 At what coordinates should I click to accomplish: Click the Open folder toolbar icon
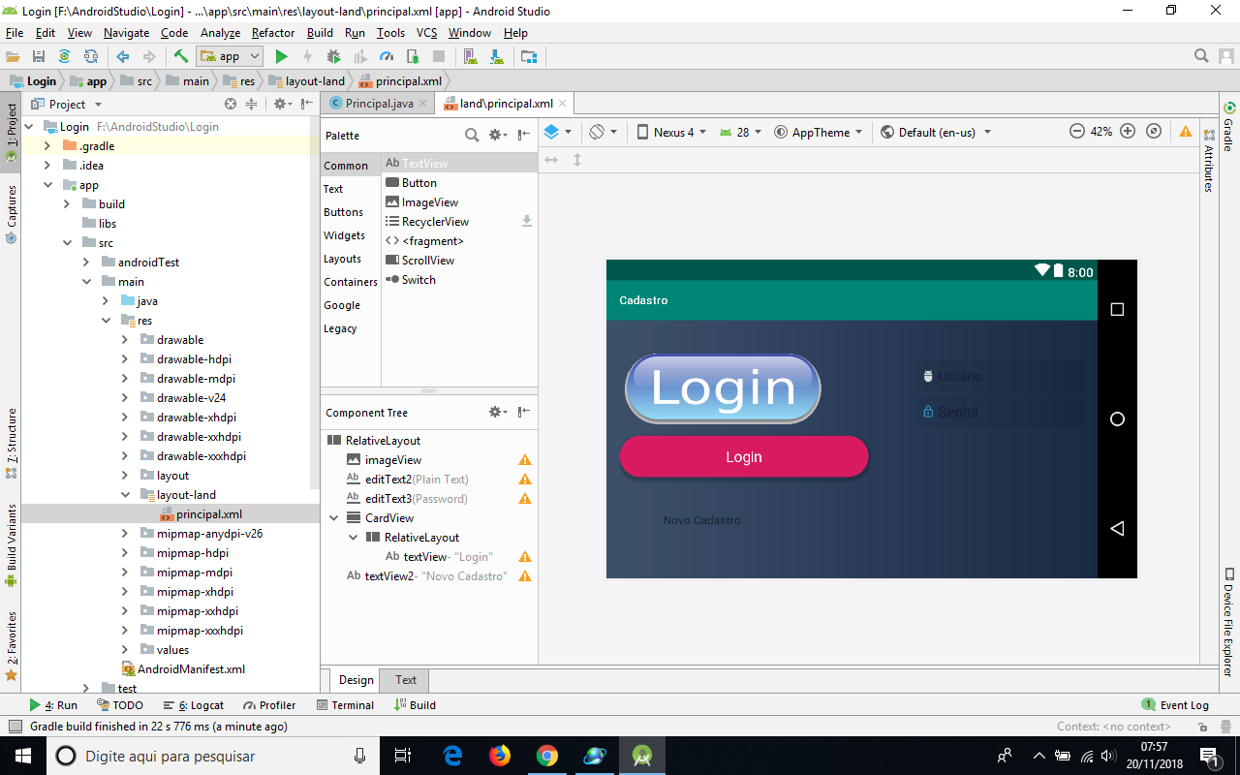pyautogui.click(x=13, y=56)
